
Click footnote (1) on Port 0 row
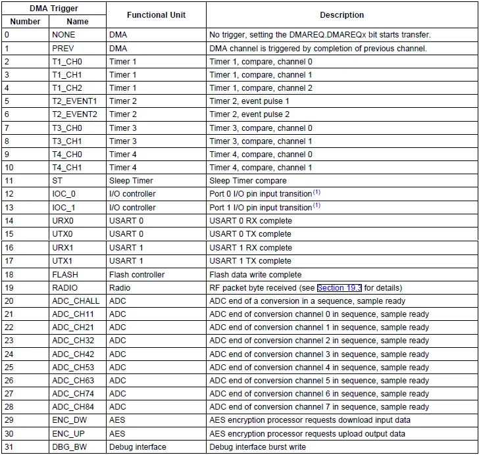click(316, 192)
